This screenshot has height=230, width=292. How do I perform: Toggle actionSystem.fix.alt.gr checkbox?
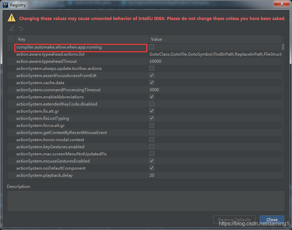tap(152, 111)
